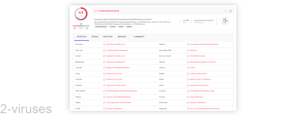Click the Downloader:Win32/Morstar.489bd4e0 result
306x116 pixels.
pyautogui.click(x=204, y=44)
